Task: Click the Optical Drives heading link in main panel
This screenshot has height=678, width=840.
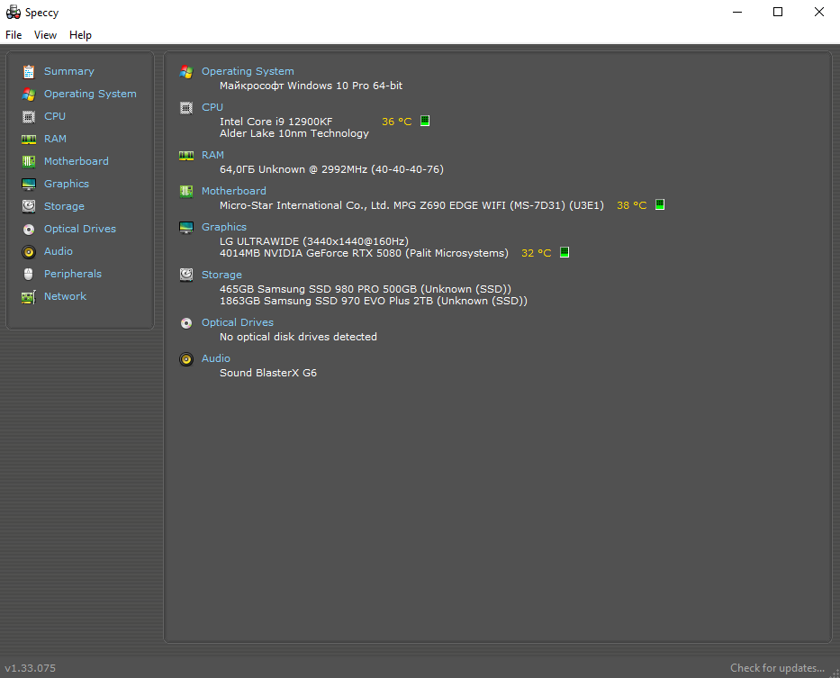Action: click(238, 322)
